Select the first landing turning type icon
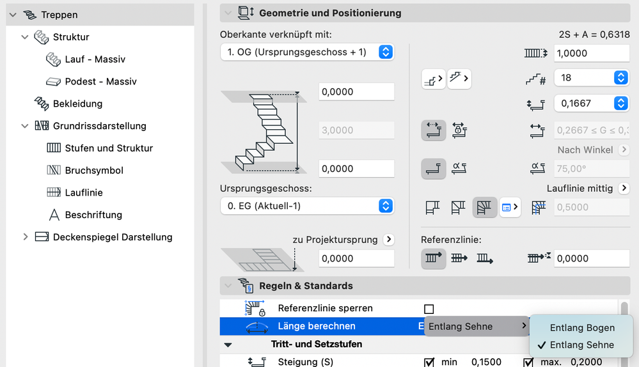This screenshot has height=367, width=639. pyautogui.click(x=433, y=207)
